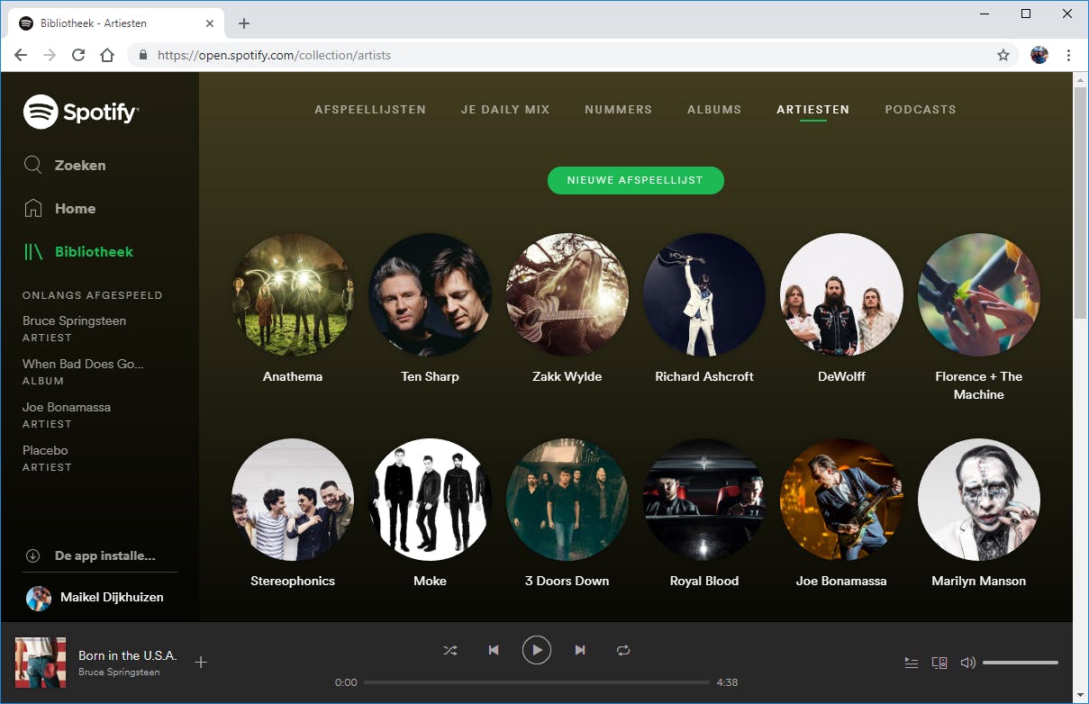Open Chrome three-dot menu
Screen dimensions: 1089x704
1068,55
